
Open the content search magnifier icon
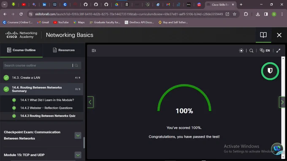(251, 51)
